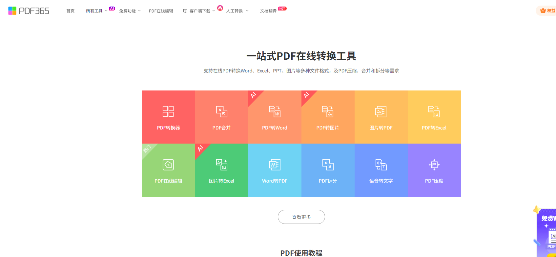Launch the PDF转Excel converter icon
This screenshot has height=257, width=556.
point(434,111)
